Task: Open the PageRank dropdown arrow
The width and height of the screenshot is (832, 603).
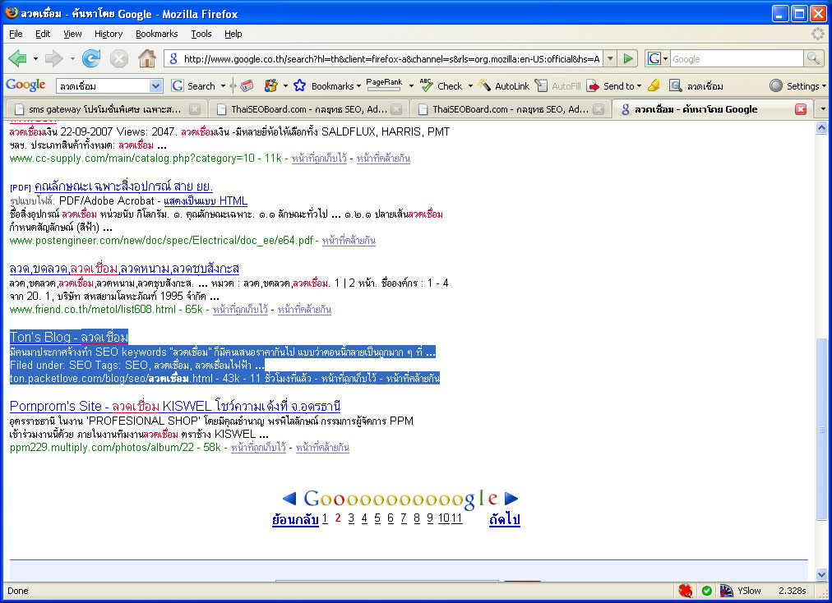Action: click(x=411, y=86)
